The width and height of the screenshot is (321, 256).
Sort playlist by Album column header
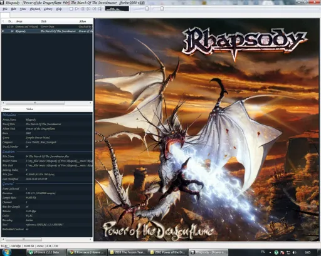tap(85, 21)
